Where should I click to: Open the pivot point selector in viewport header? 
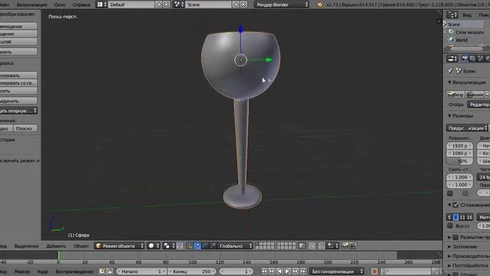tap(168, 246)
